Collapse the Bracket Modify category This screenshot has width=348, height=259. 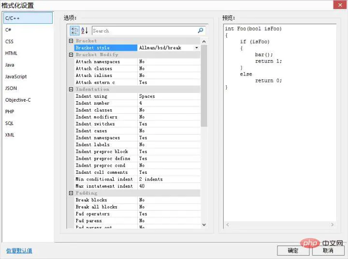[71, 55]
